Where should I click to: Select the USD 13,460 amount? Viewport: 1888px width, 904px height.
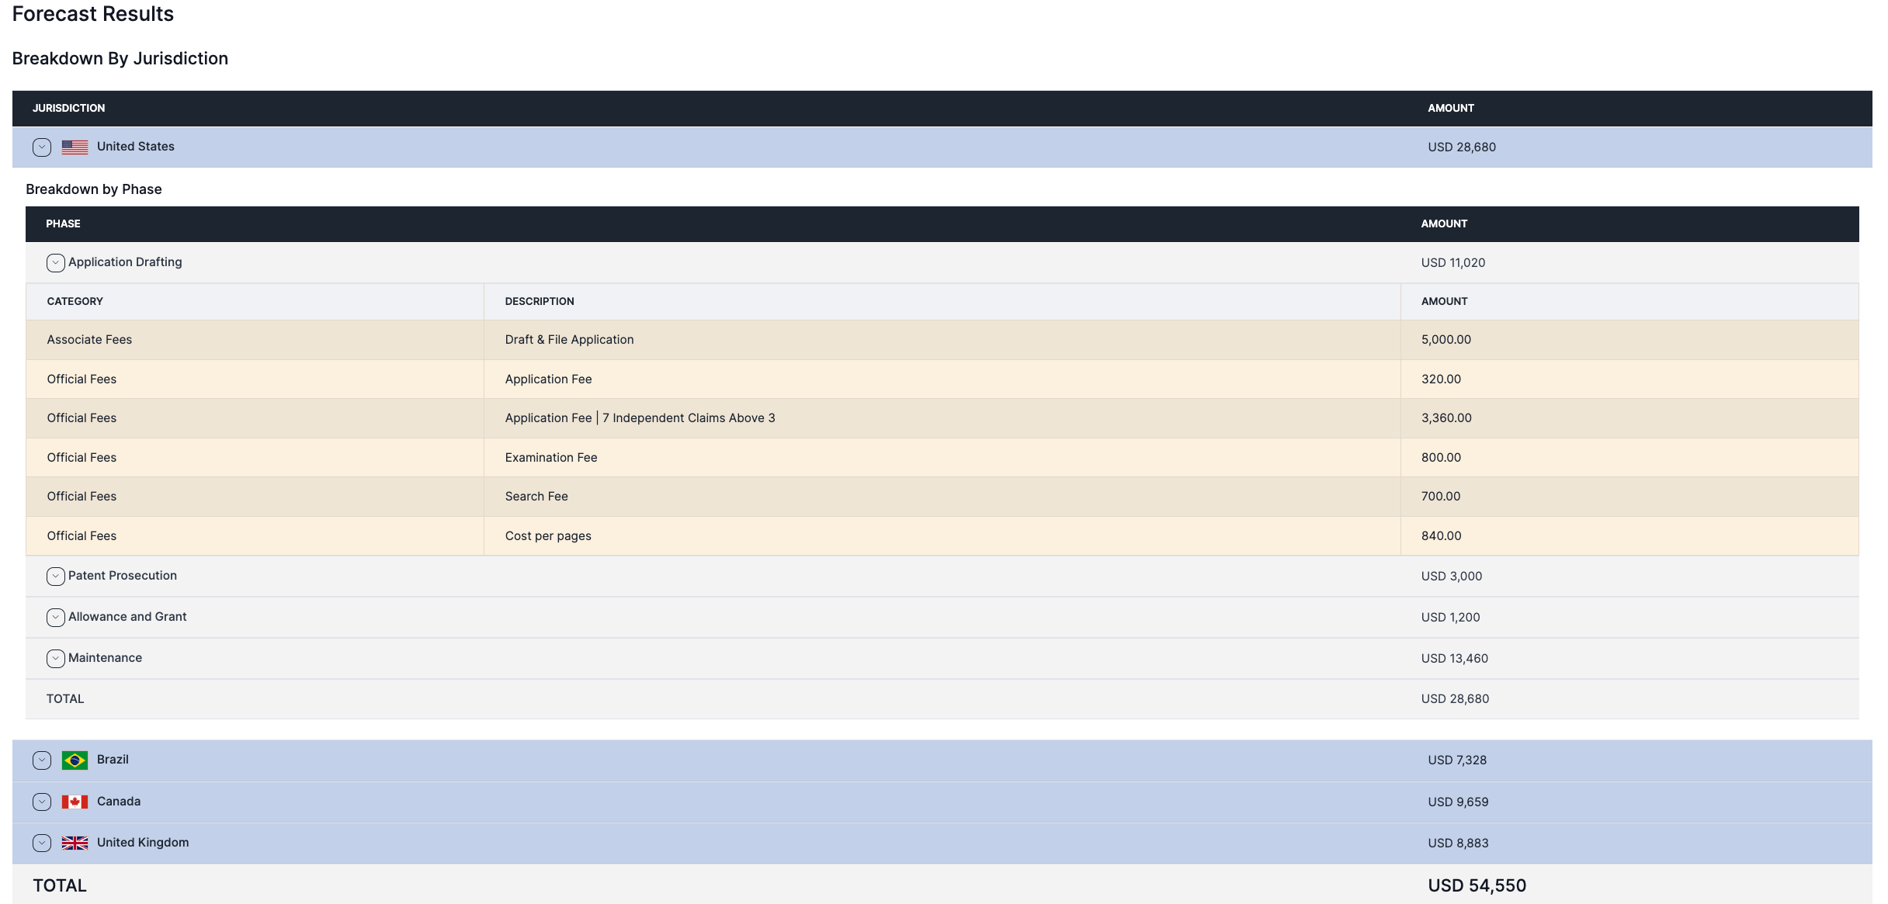pyautogui.click(x=1455, y=659)
